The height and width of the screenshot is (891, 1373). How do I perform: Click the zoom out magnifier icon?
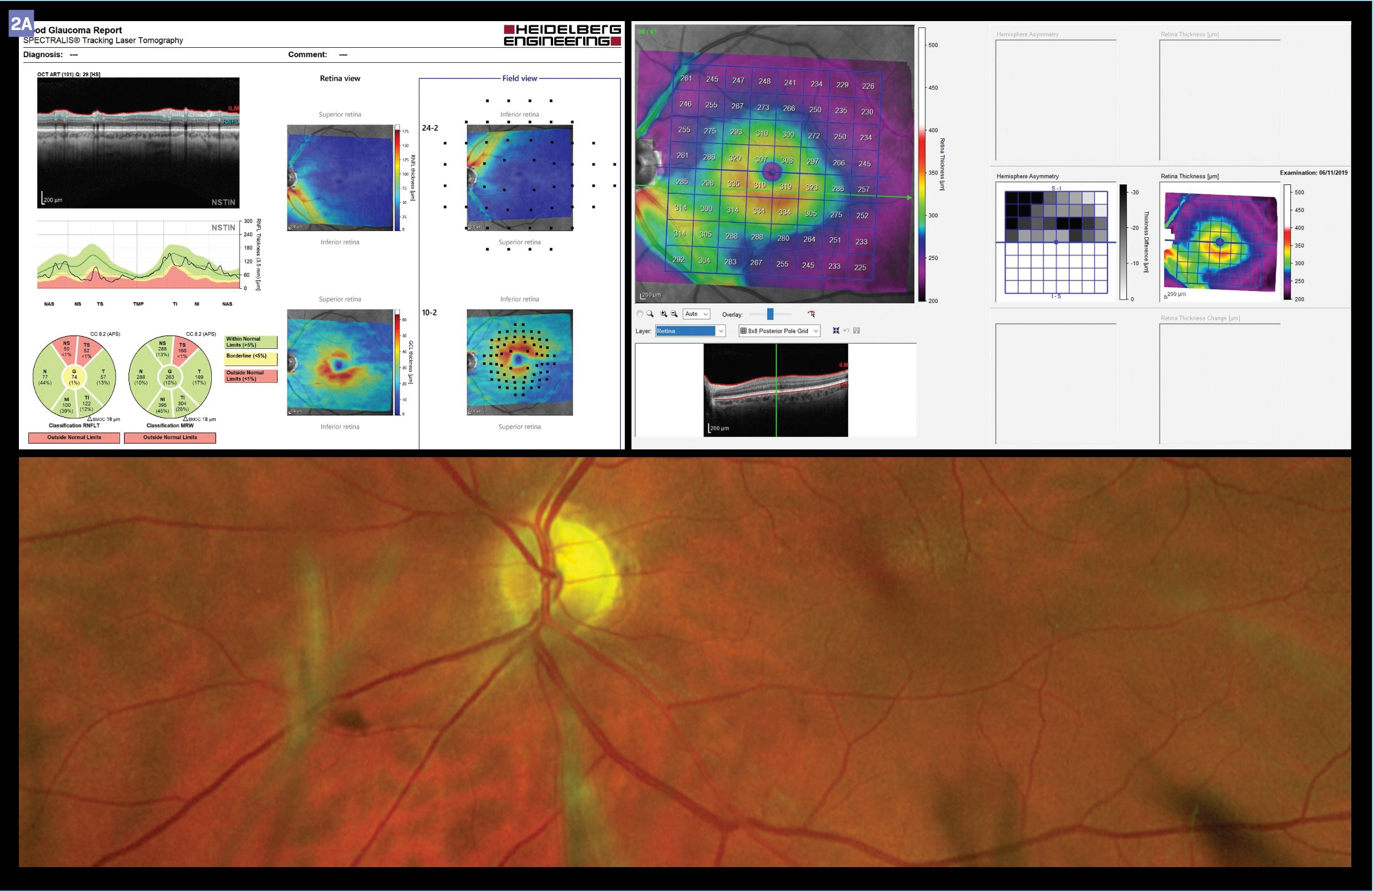point(674,314)
